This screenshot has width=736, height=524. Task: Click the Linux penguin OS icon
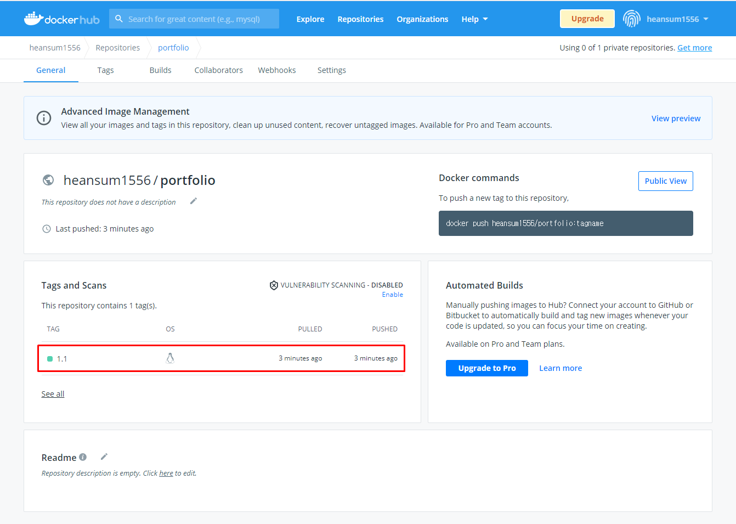click(170, 358)
